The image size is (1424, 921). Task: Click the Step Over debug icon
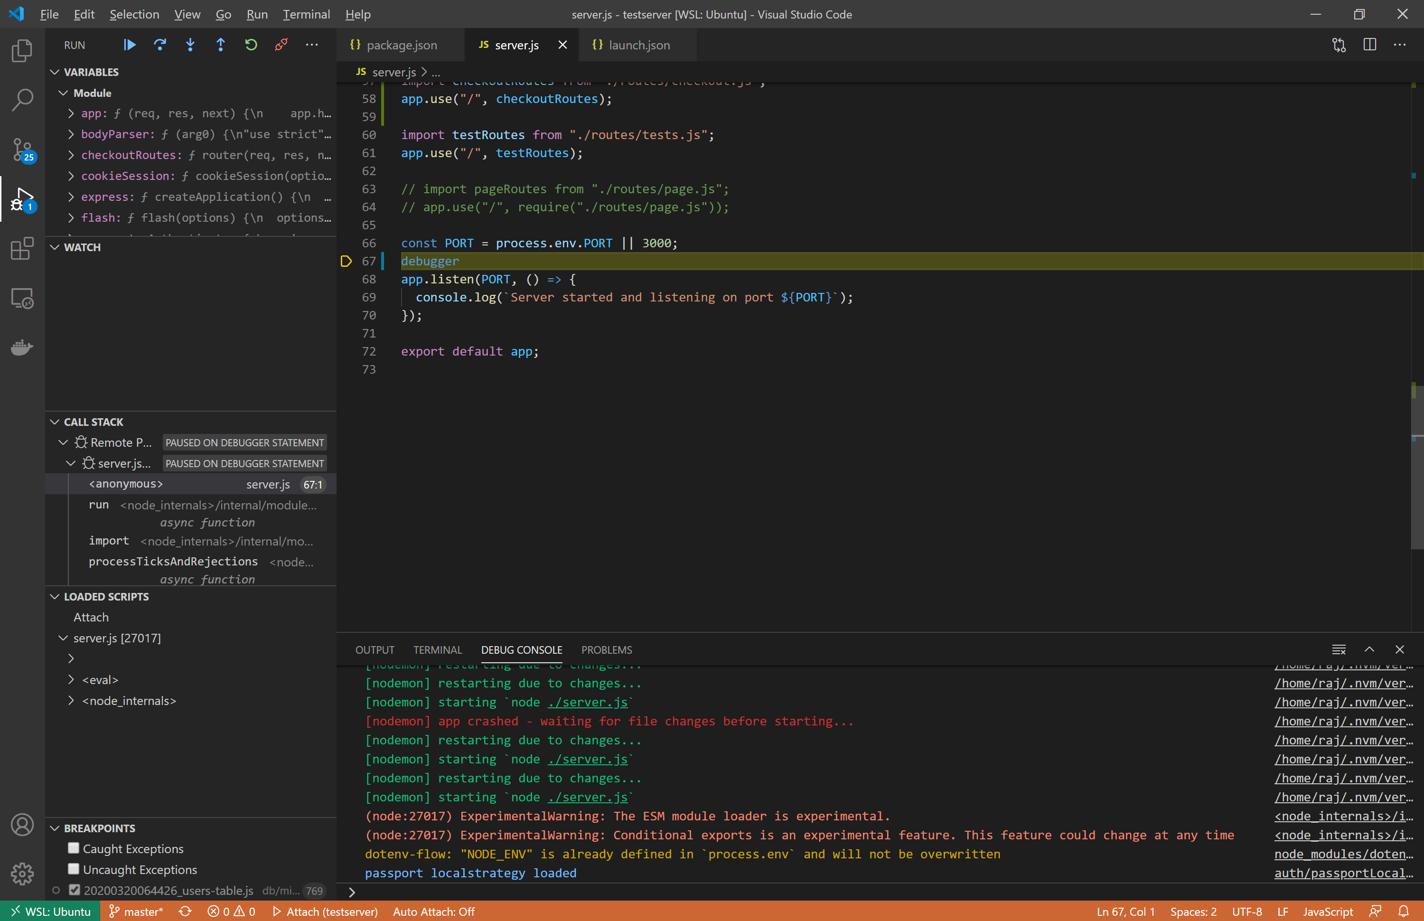159,45
